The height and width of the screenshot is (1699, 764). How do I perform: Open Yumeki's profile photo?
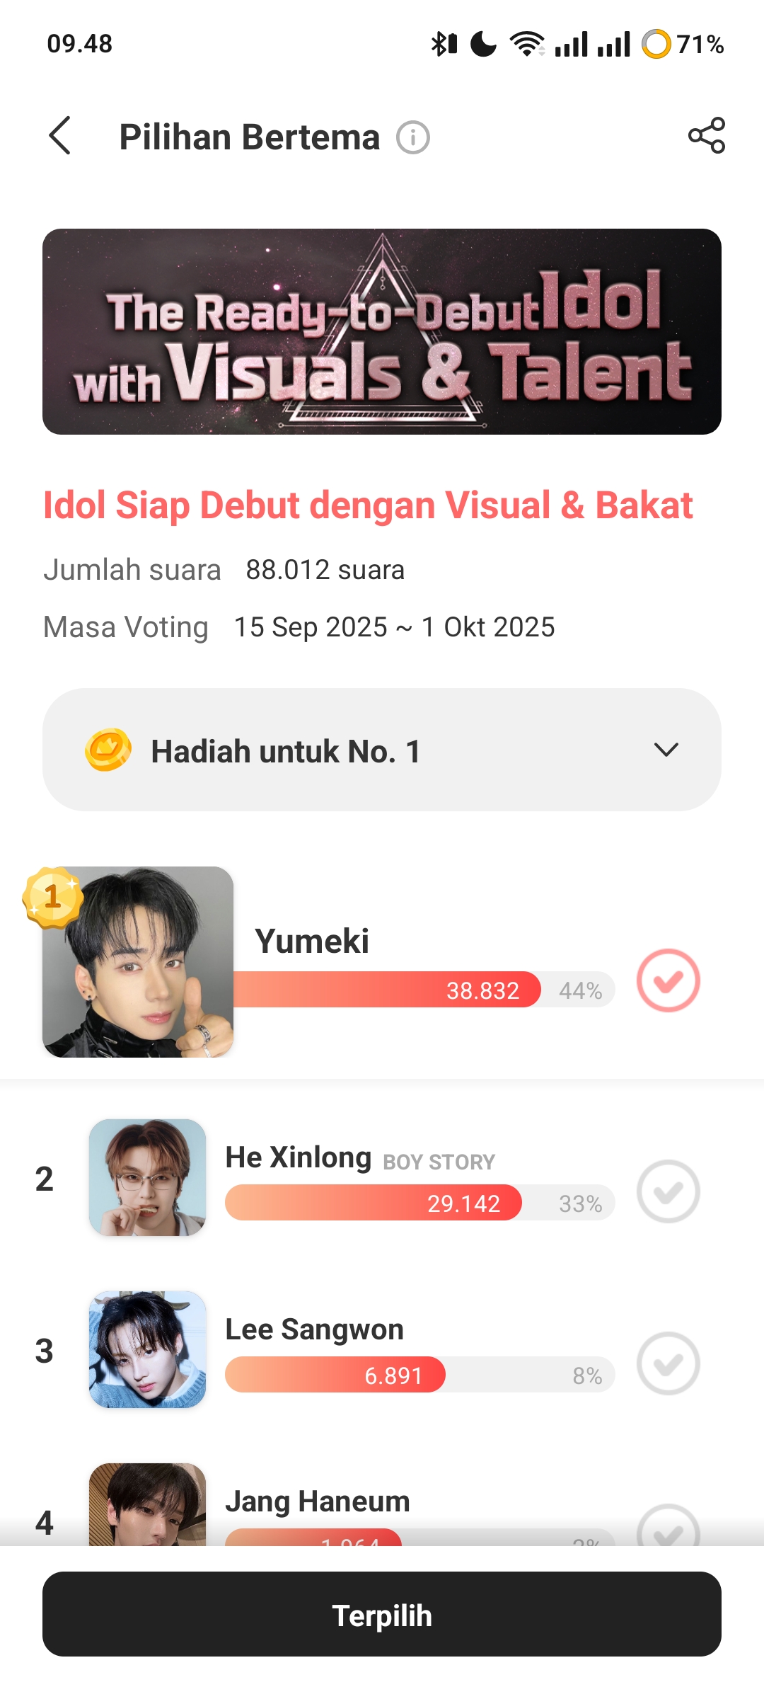point(139,963)
